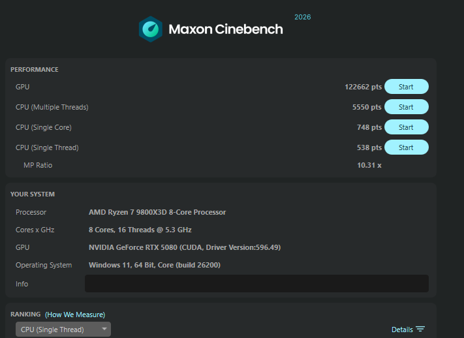
Task: Click the filter lines icon beside Details
Action: (x=420, y=329)
